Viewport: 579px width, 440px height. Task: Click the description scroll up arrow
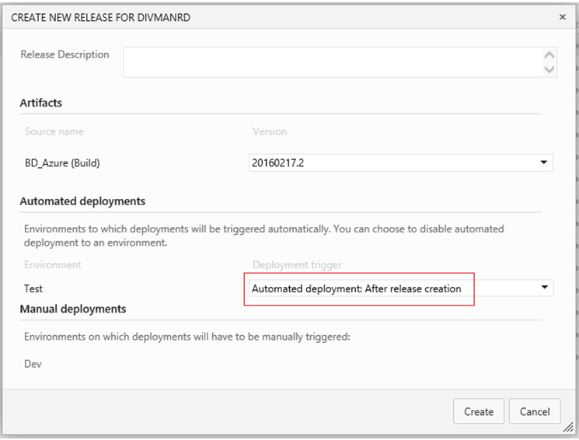(549, 55)
